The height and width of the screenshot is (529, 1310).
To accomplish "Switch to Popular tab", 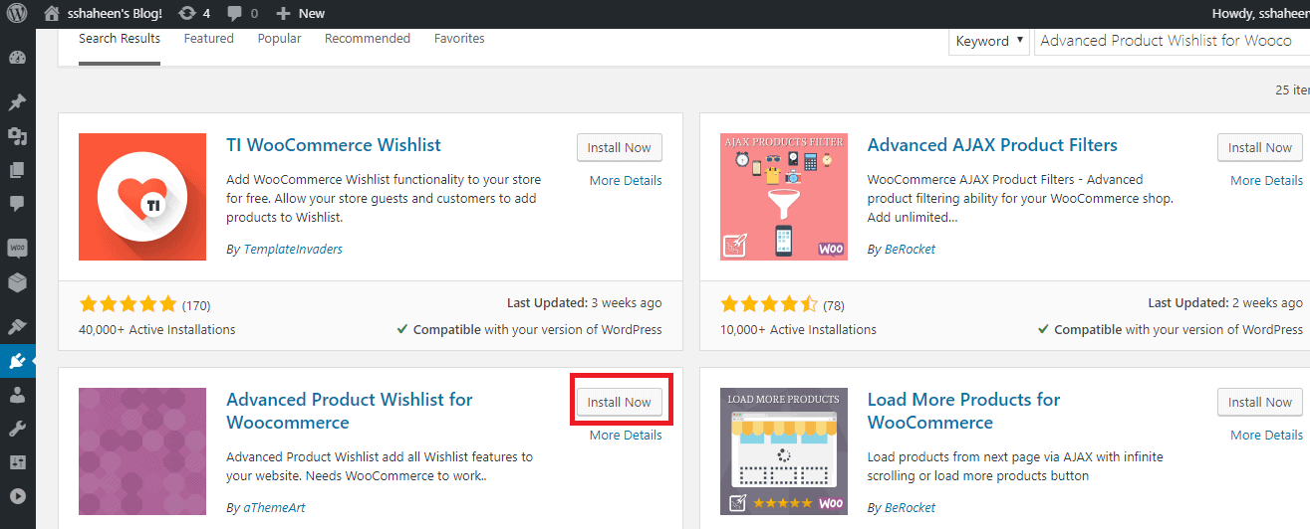I will click(279, 39).
